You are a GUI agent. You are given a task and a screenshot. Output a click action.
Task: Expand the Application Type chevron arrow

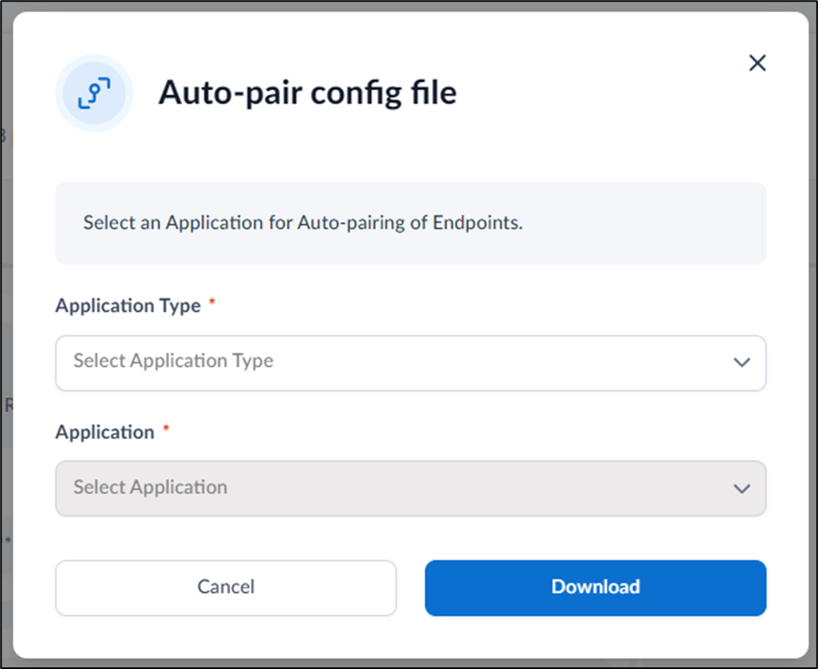[x=741, y=362]
